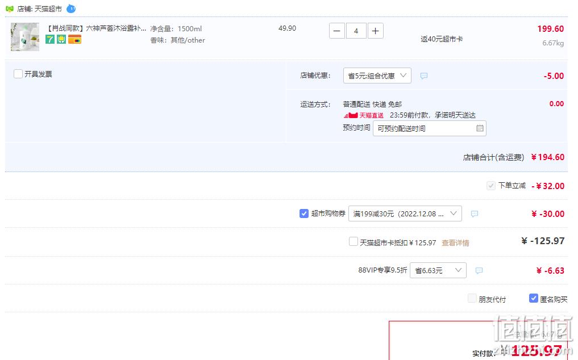Click the orange card badge under product title
The image size is (578, 360).
click(x=74, y=39)
